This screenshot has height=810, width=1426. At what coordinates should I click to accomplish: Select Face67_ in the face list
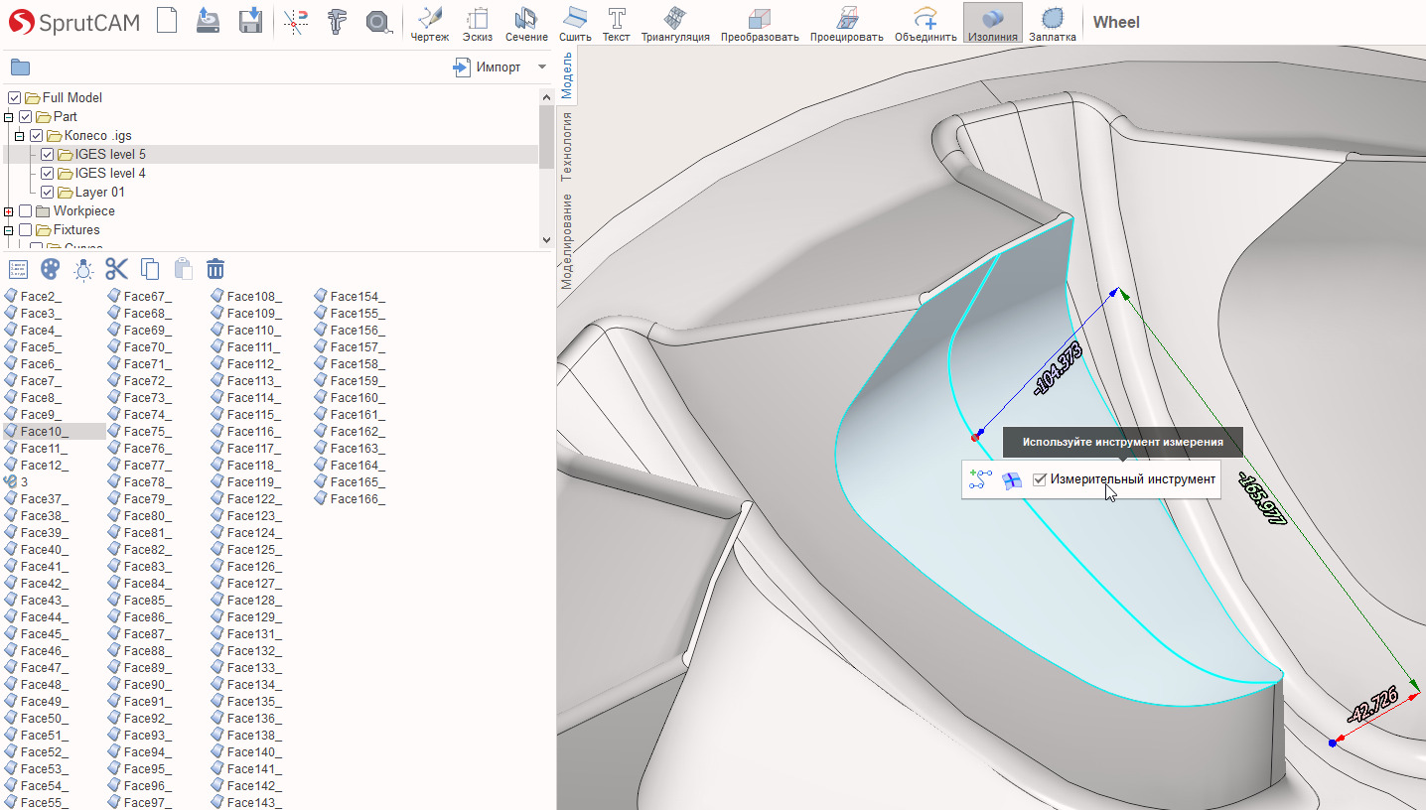[140, 297]
